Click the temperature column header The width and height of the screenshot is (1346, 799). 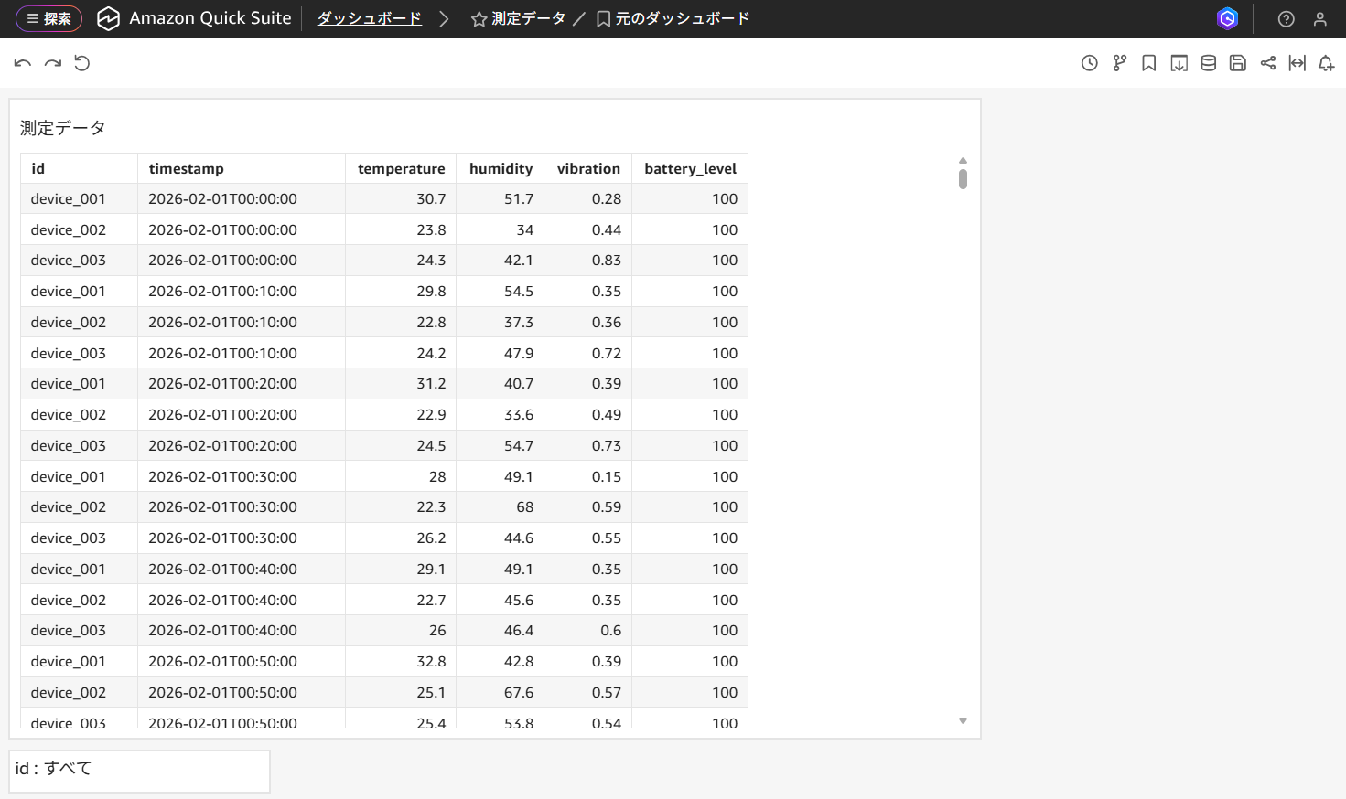(x=401, y=168)
